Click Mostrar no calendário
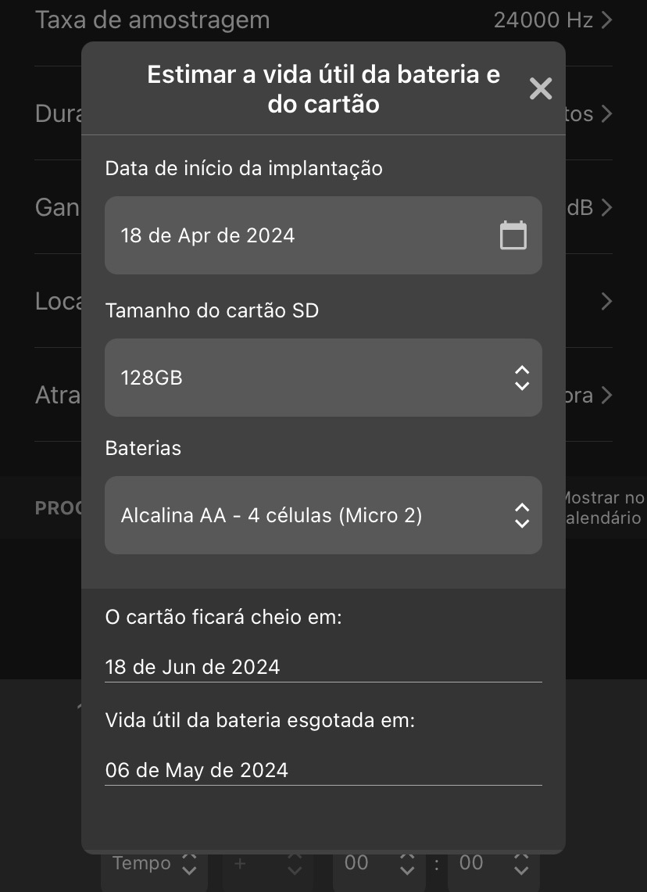This screenshot has height=892, width=647. 603,508
